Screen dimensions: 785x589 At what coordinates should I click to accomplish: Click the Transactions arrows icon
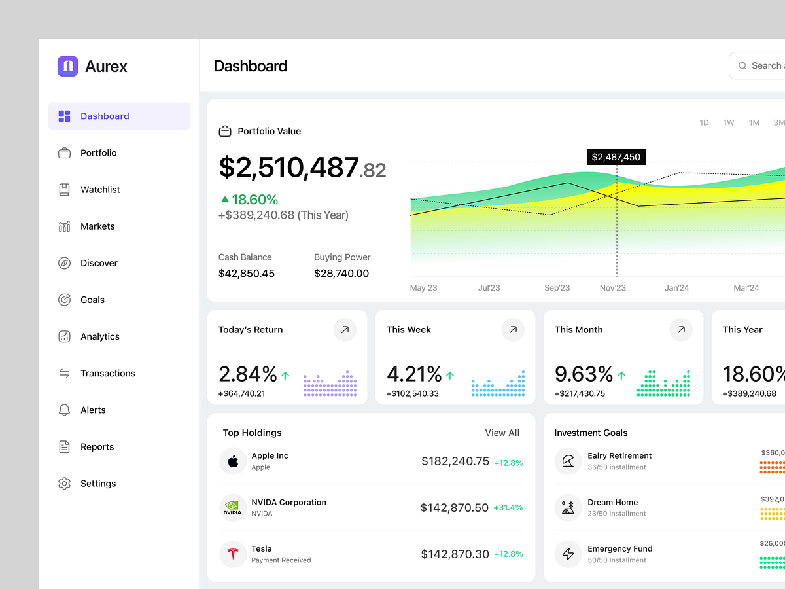(64, 373)
